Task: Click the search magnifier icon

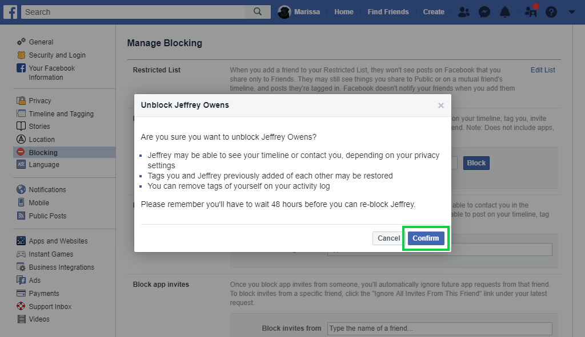Action: pos(258,11)
